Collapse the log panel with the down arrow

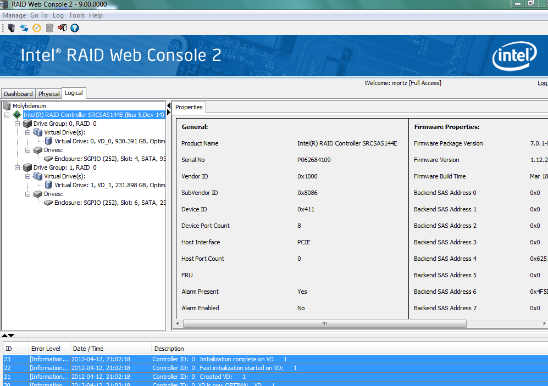pos(11,335)
